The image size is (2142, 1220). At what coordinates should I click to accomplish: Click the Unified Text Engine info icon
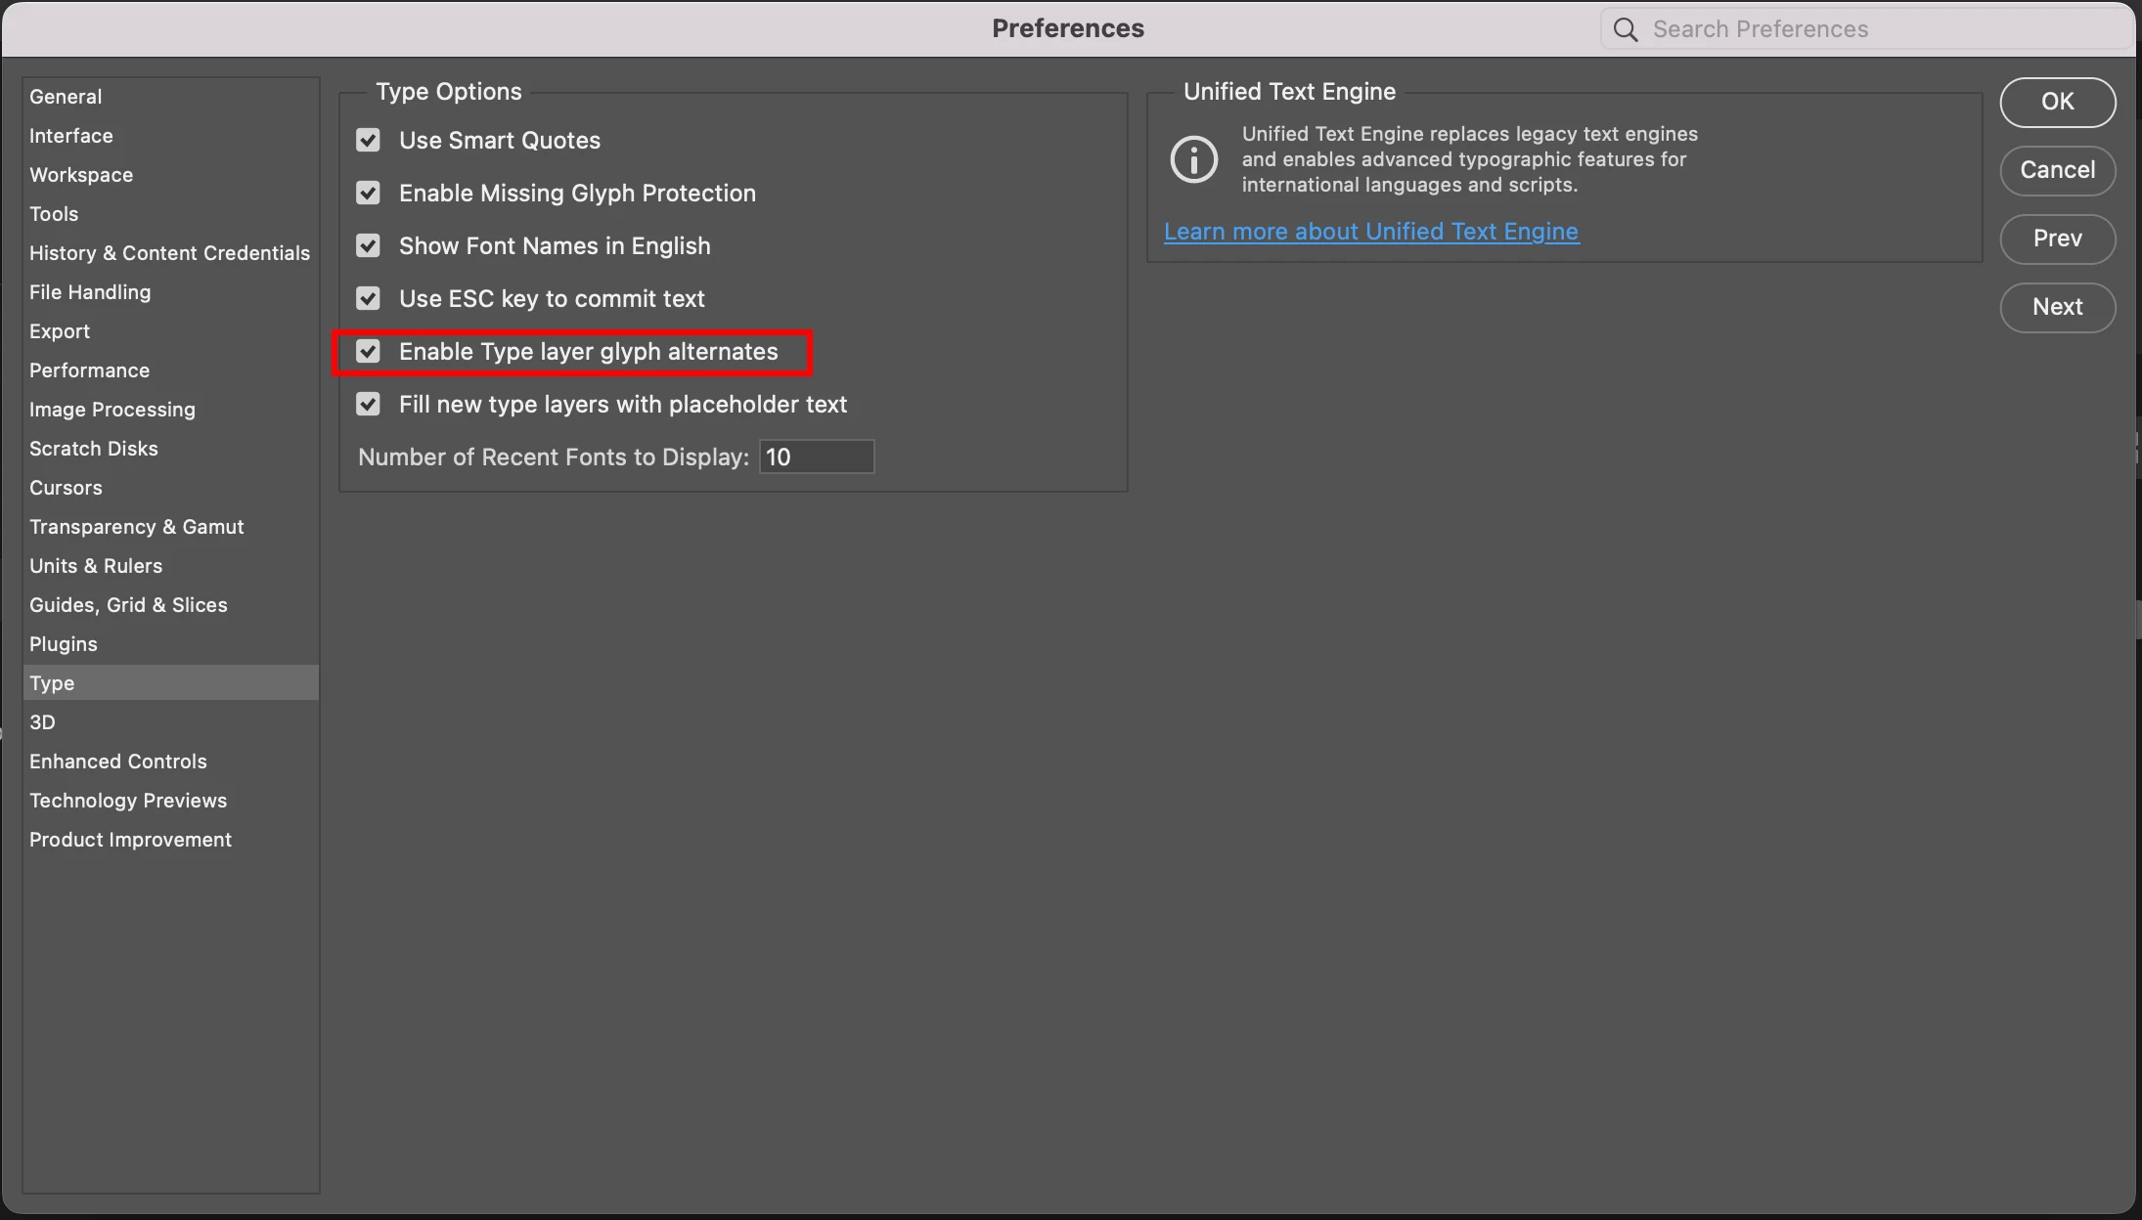[1193, 159]
